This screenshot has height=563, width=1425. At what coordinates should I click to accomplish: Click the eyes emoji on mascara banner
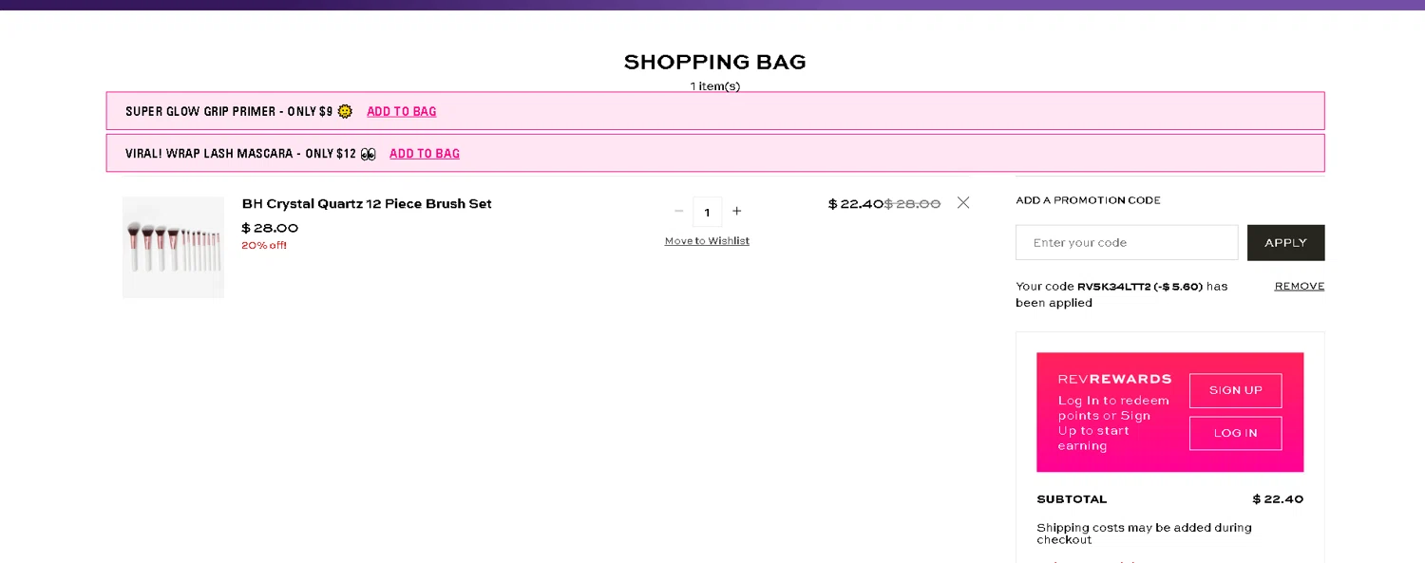click(369, 154)
